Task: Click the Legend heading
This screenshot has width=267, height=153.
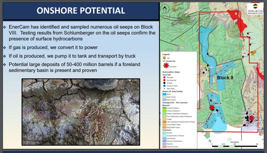Action: [166, 54]
